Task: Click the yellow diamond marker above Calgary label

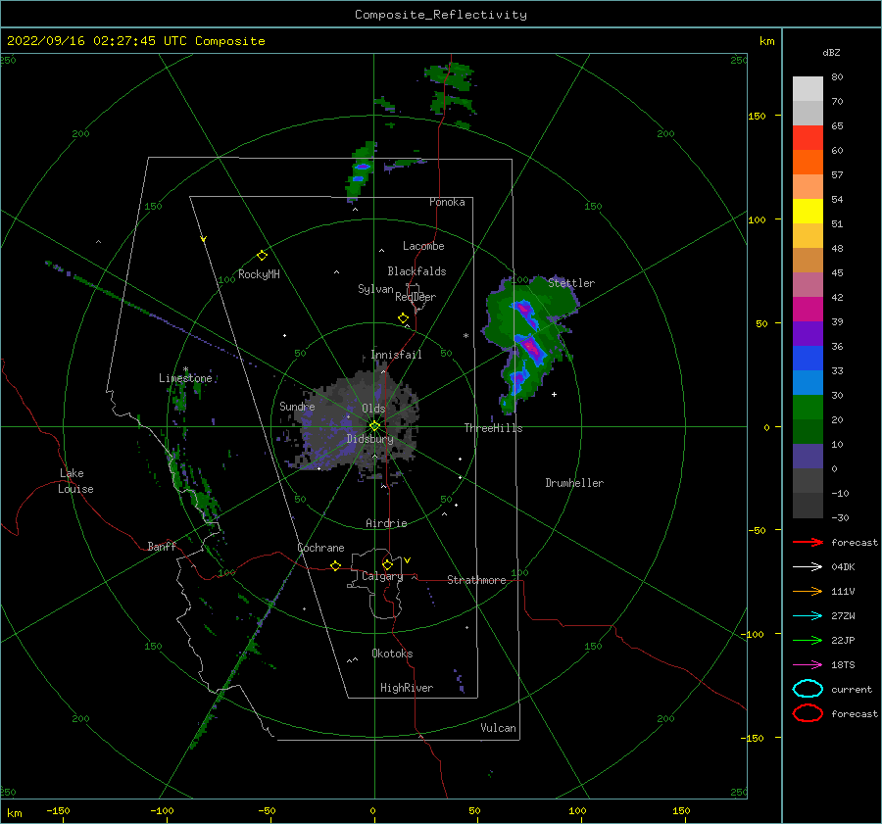Action: pos(387,564)
